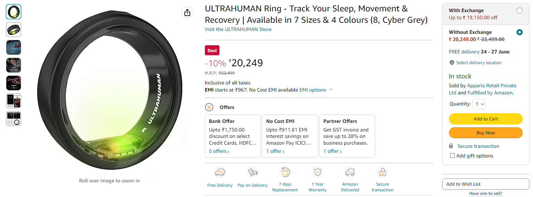This screenshot has width=533, height=197.
Task: Select the With Exchange radio option
Action: pyautogui.click(x=519, y=11)
